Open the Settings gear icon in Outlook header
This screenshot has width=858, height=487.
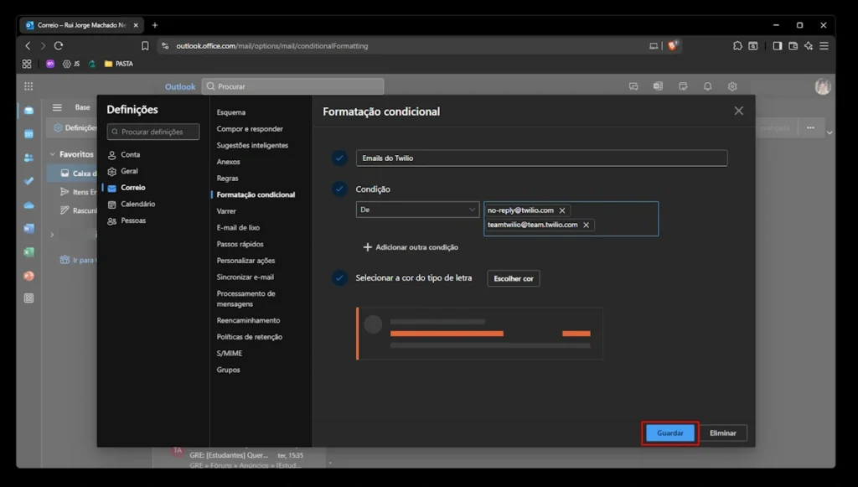(732, 86)
